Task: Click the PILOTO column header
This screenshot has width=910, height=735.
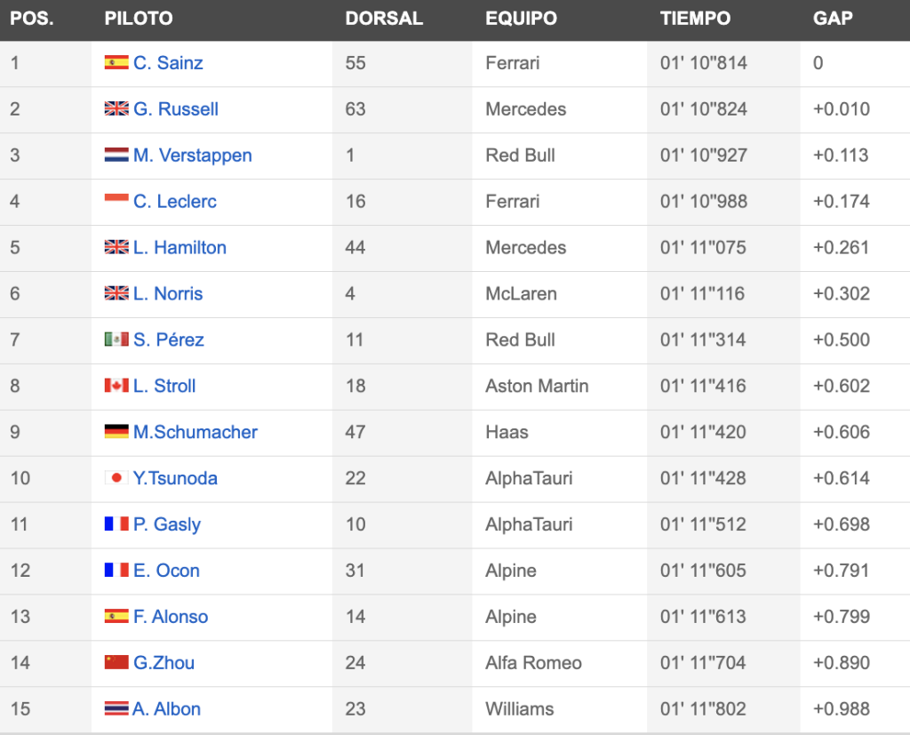Action: point(139,19)
